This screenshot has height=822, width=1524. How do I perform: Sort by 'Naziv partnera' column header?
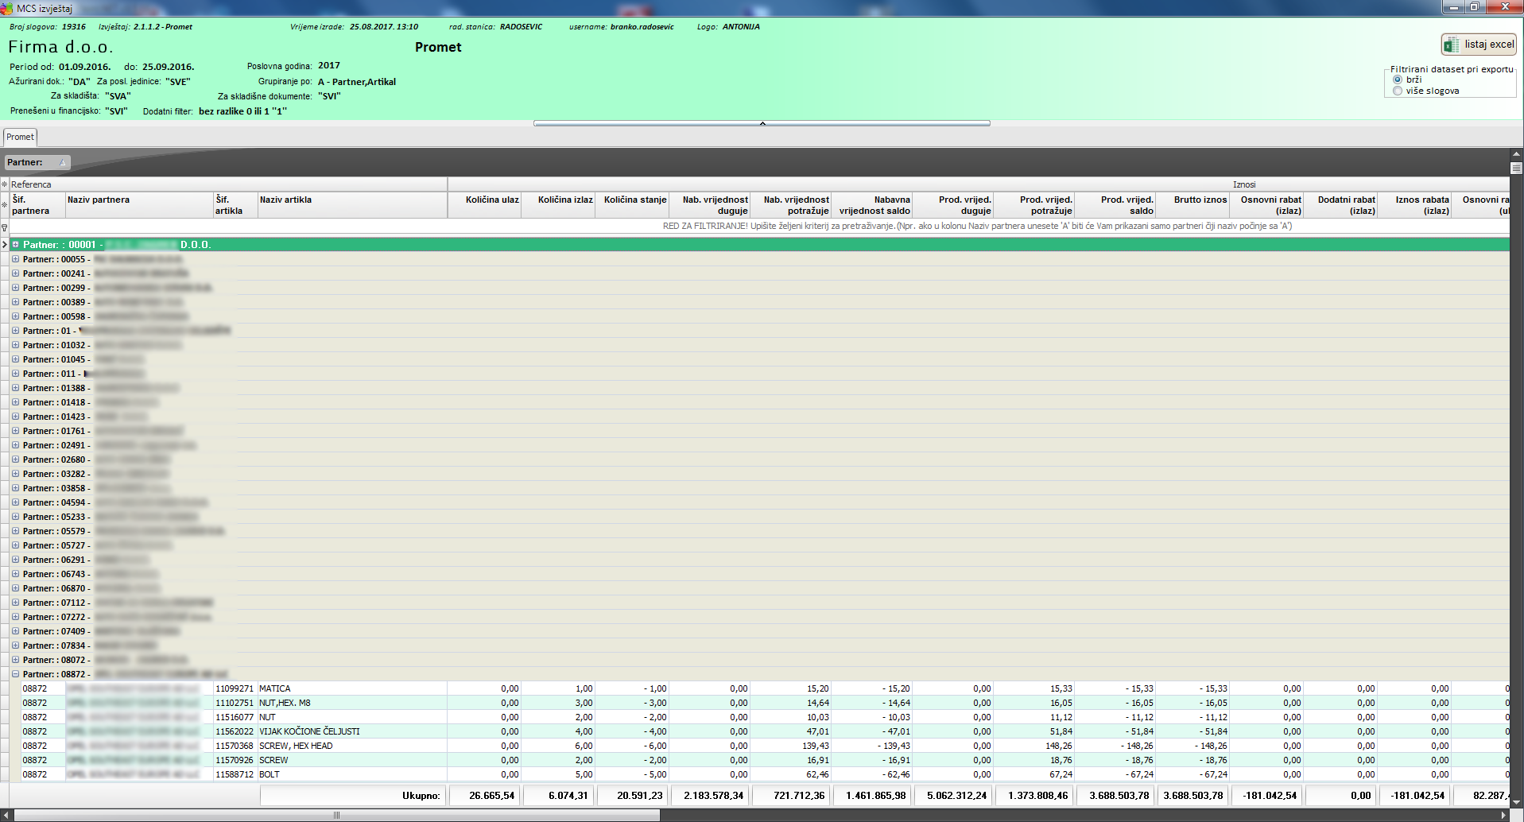coord(138,205)
